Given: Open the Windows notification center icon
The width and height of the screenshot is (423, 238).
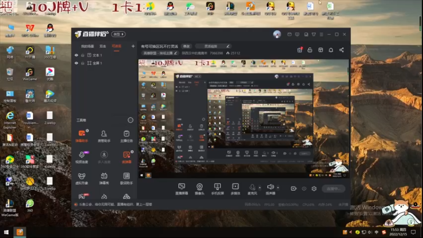Looking at the screenshot, I should (x=413, y=232).
